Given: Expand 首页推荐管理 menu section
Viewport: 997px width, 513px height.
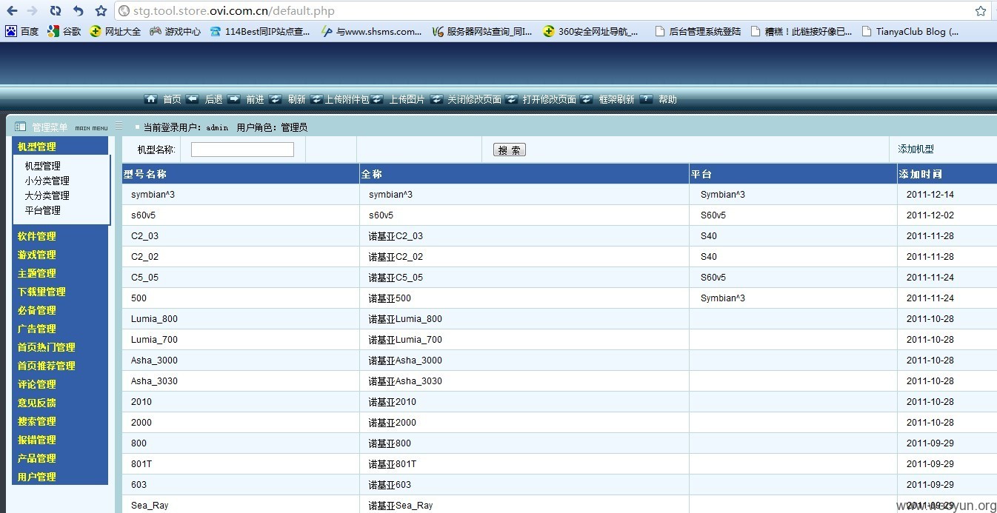Looking at the screenshot, I should (61, 366).
